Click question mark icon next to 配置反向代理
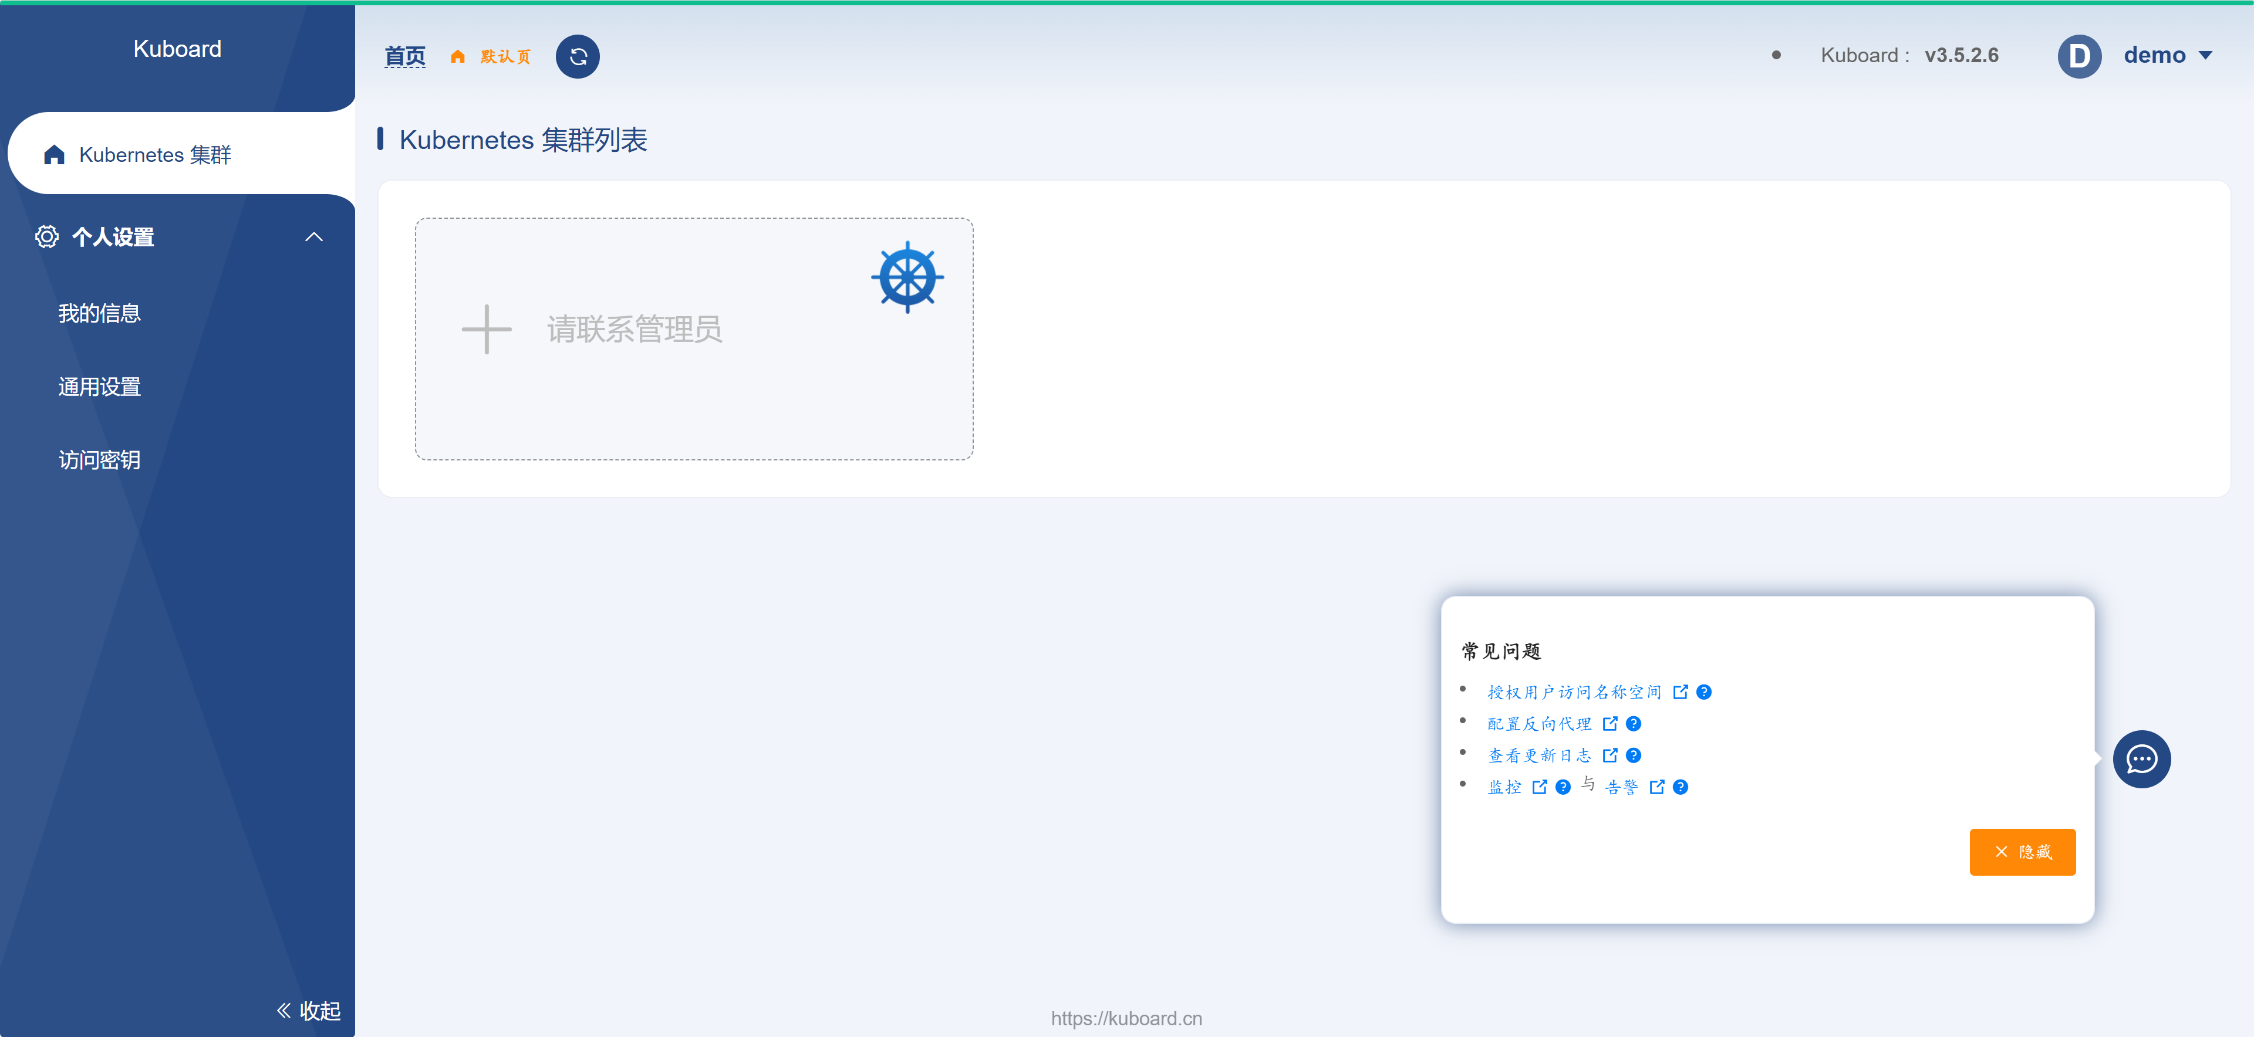2254x1037 pixels. 1634,724
